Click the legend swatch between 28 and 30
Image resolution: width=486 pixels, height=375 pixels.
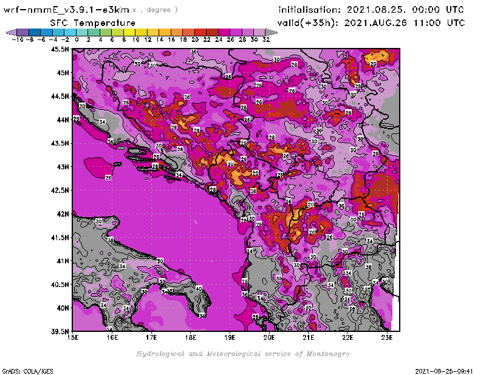pyautogui.click(x=248, y=32)
